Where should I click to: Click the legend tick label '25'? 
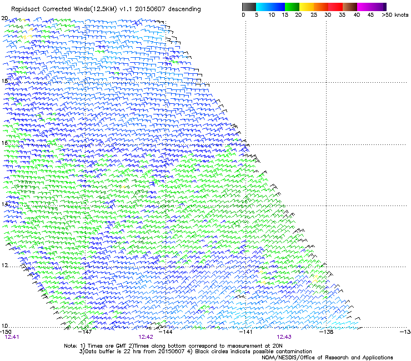[314, 15]
